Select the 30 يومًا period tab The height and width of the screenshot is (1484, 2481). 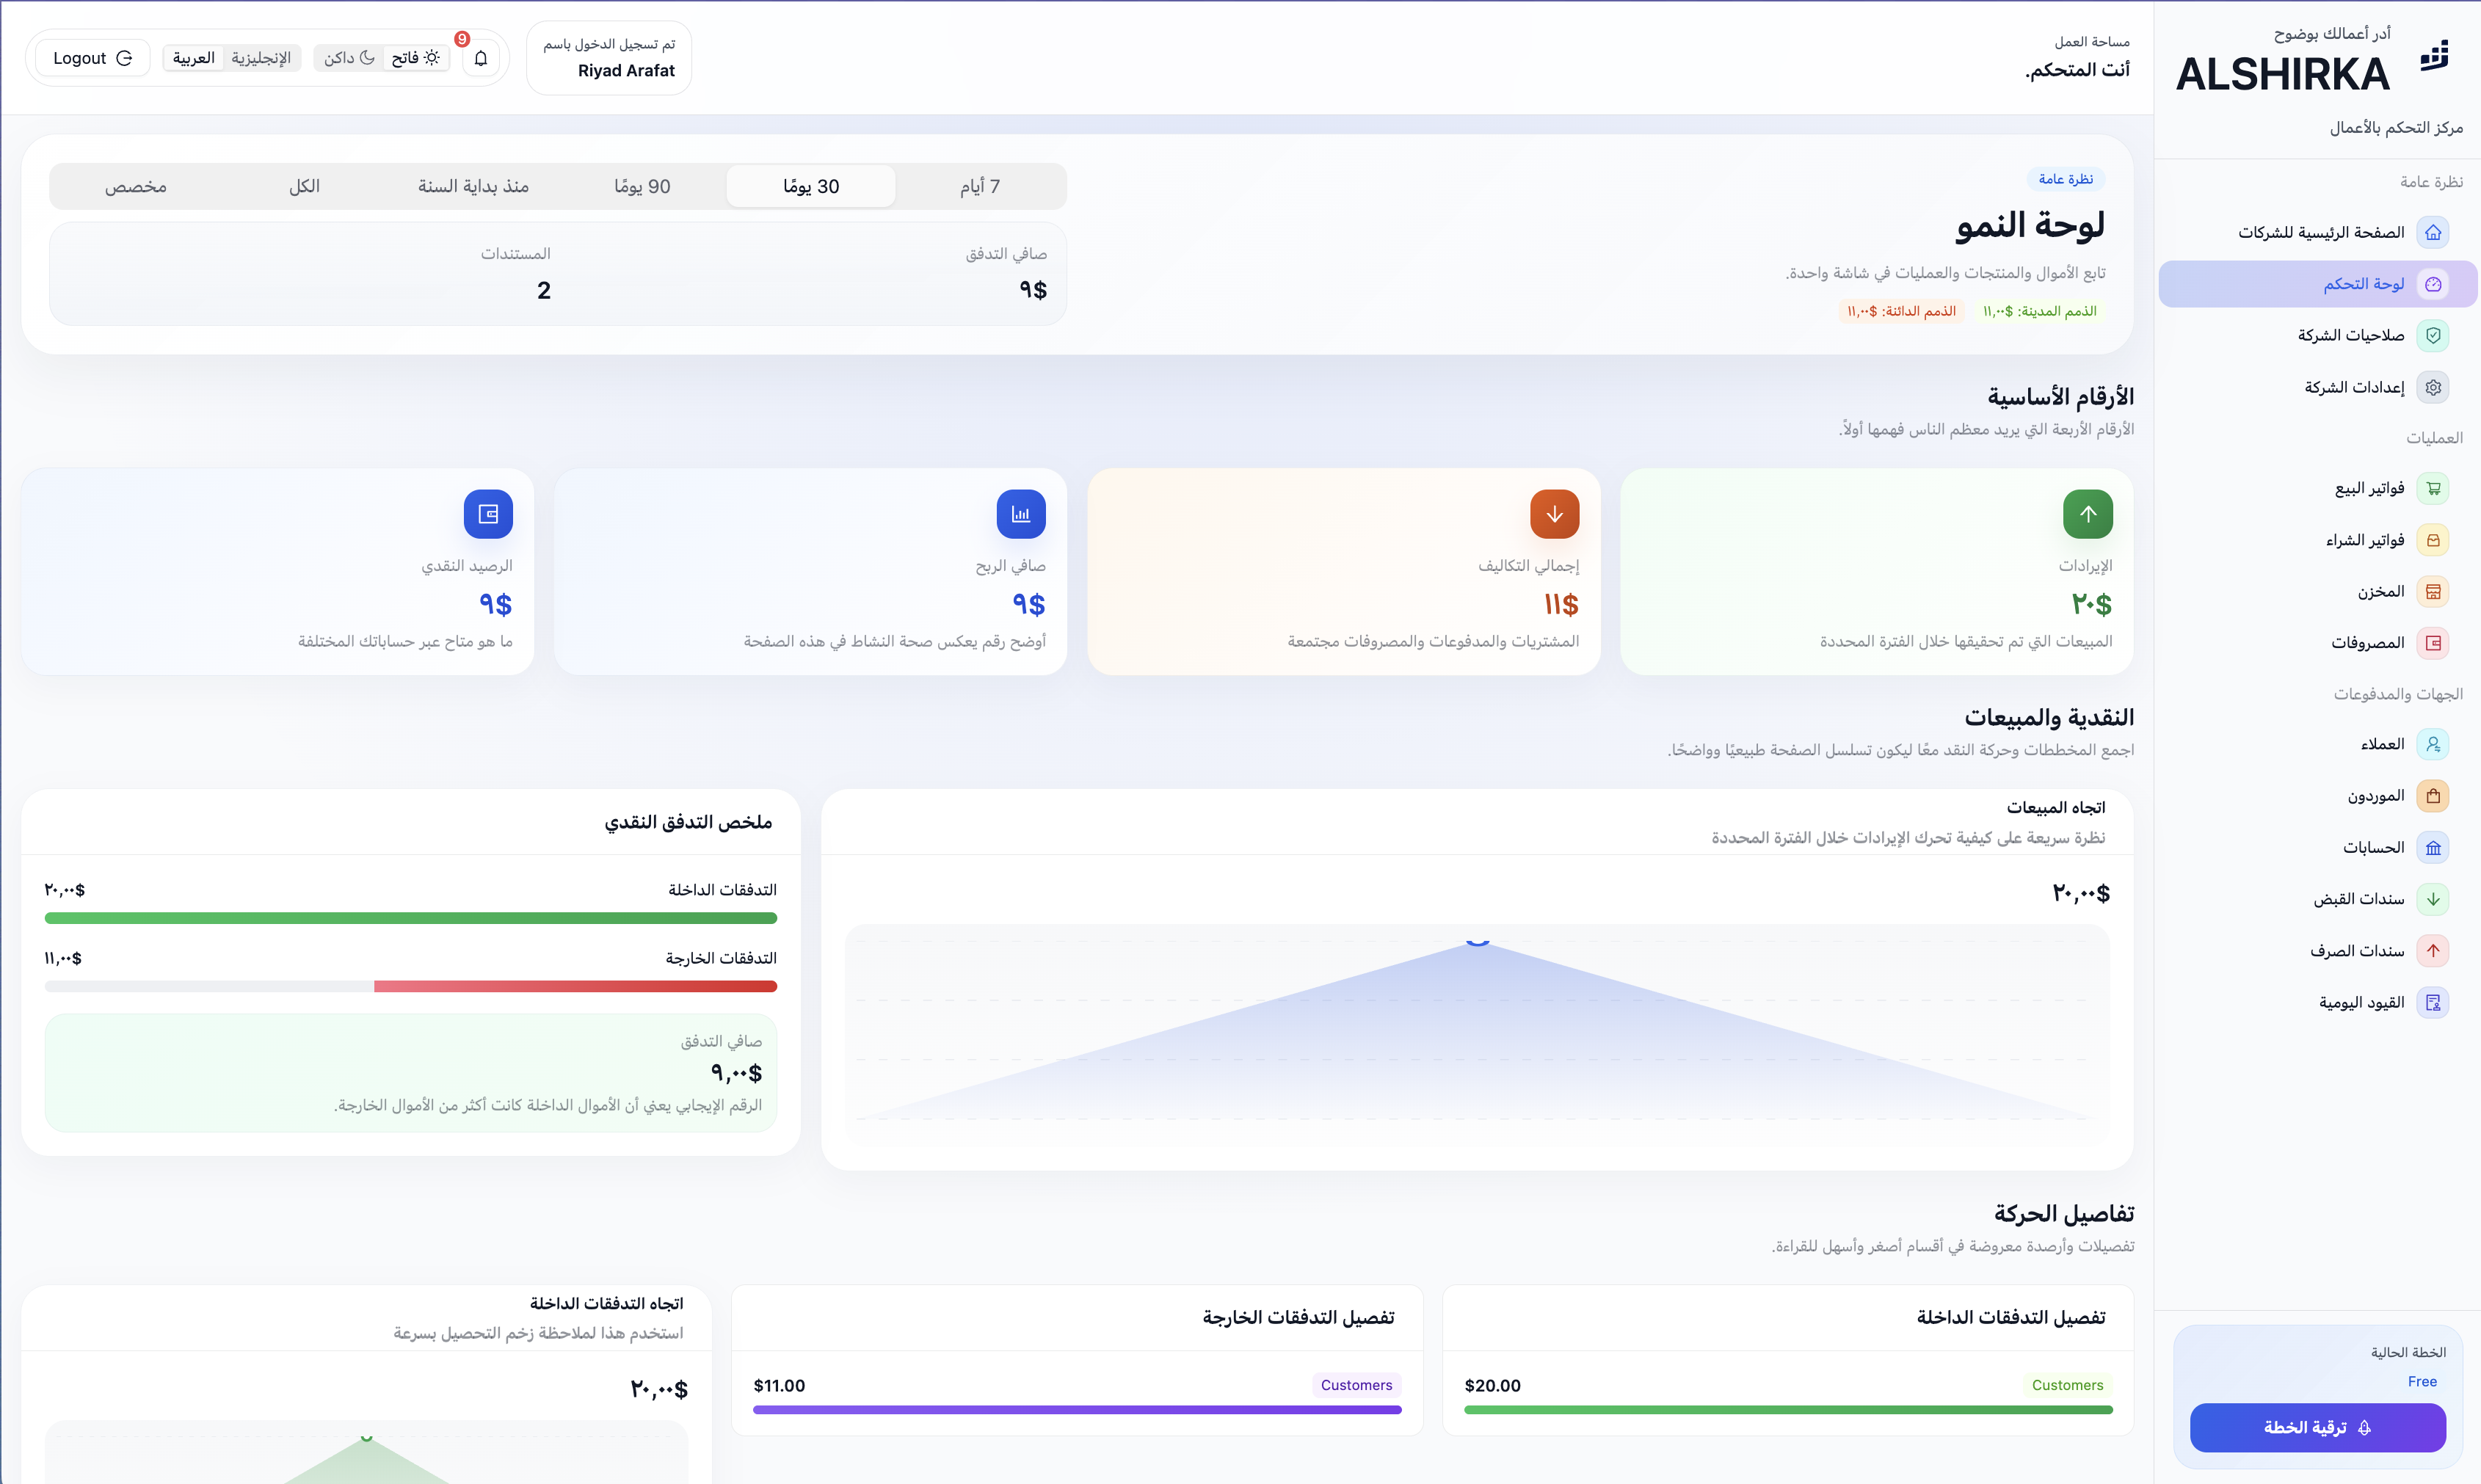tap(811, 186)
